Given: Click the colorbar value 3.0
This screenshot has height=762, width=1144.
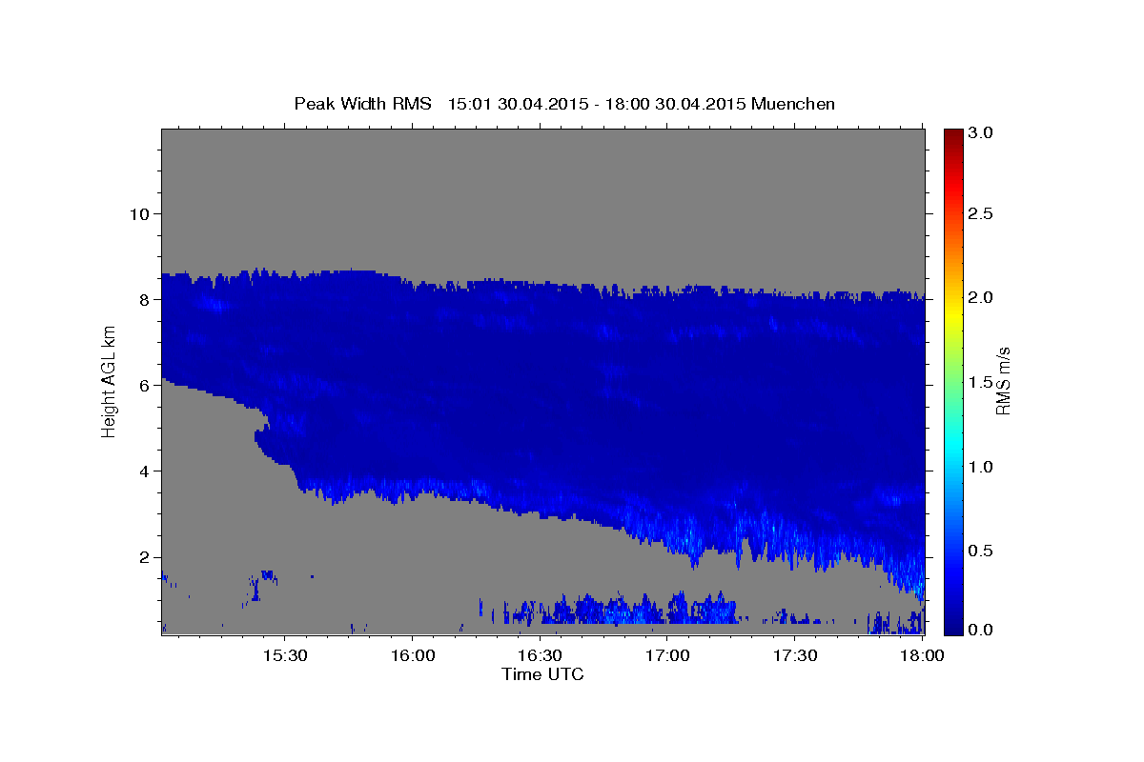Looking at the screenshot, I should pos(981,132).
